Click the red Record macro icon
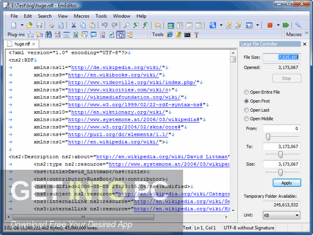Viewport: 313px width, 235px height. [270, 25]
